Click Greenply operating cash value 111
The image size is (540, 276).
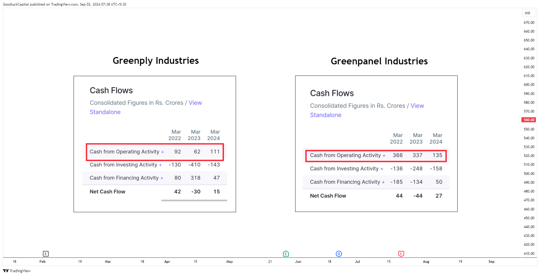215,152
